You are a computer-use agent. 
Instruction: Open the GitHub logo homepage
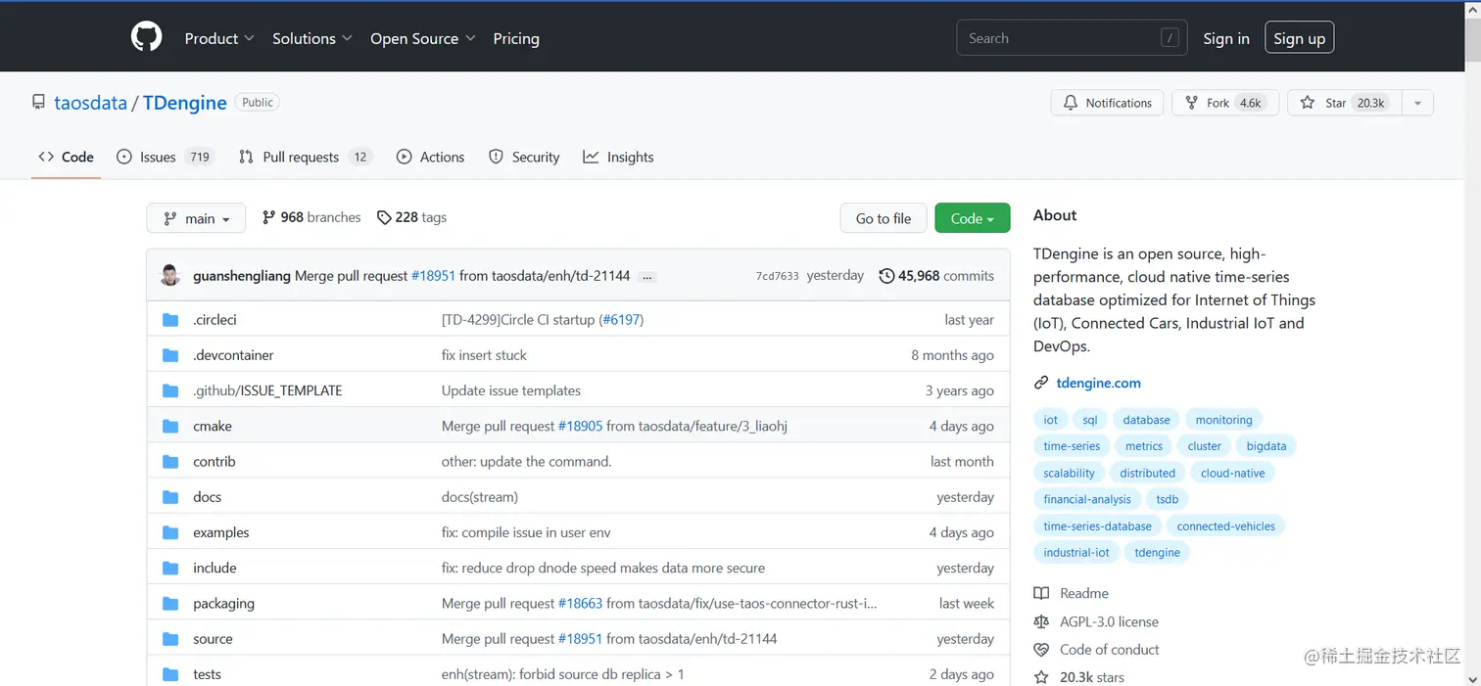[x=146, y=37]
